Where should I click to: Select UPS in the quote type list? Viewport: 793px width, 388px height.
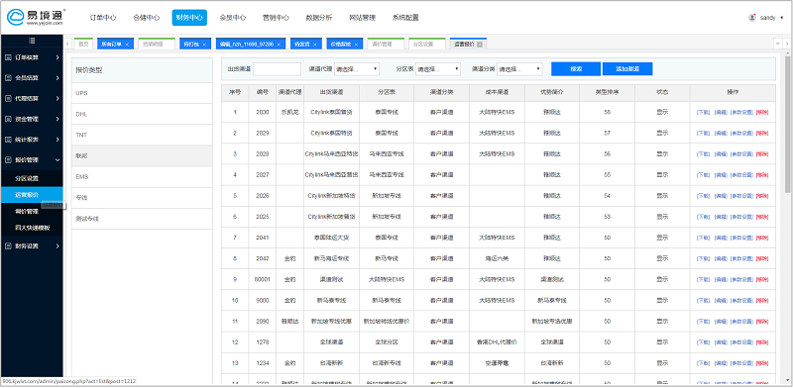pos(142,93)
